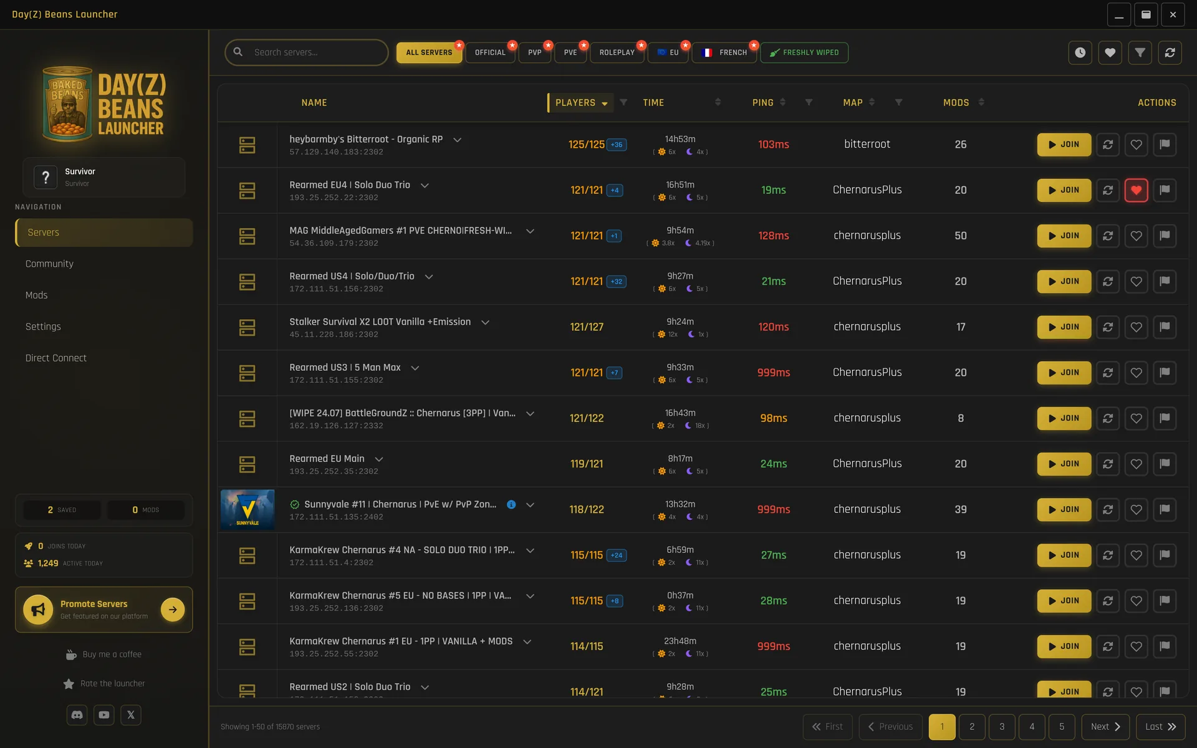Select the FRESHLY WIPED filter tab

804,52
